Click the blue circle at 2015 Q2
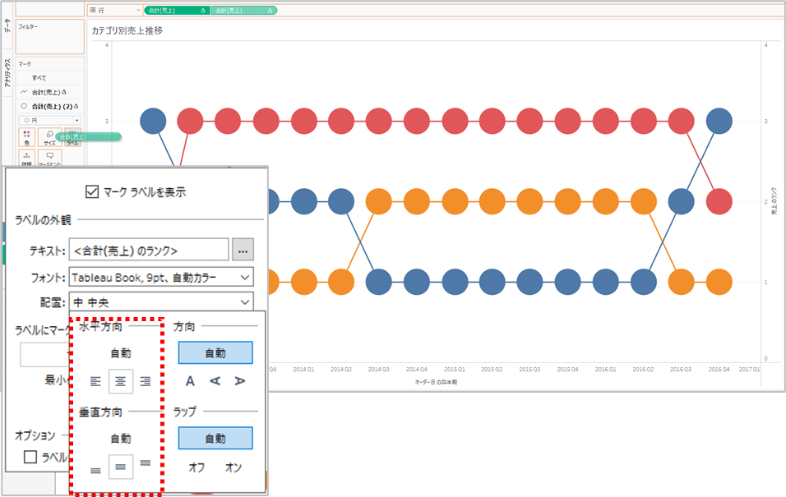Viewport: 786px width, 497px height. point(492,282)
